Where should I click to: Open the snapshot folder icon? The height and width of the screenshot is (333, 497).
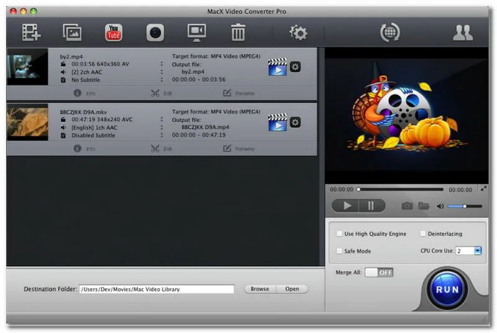click(424, 206)
